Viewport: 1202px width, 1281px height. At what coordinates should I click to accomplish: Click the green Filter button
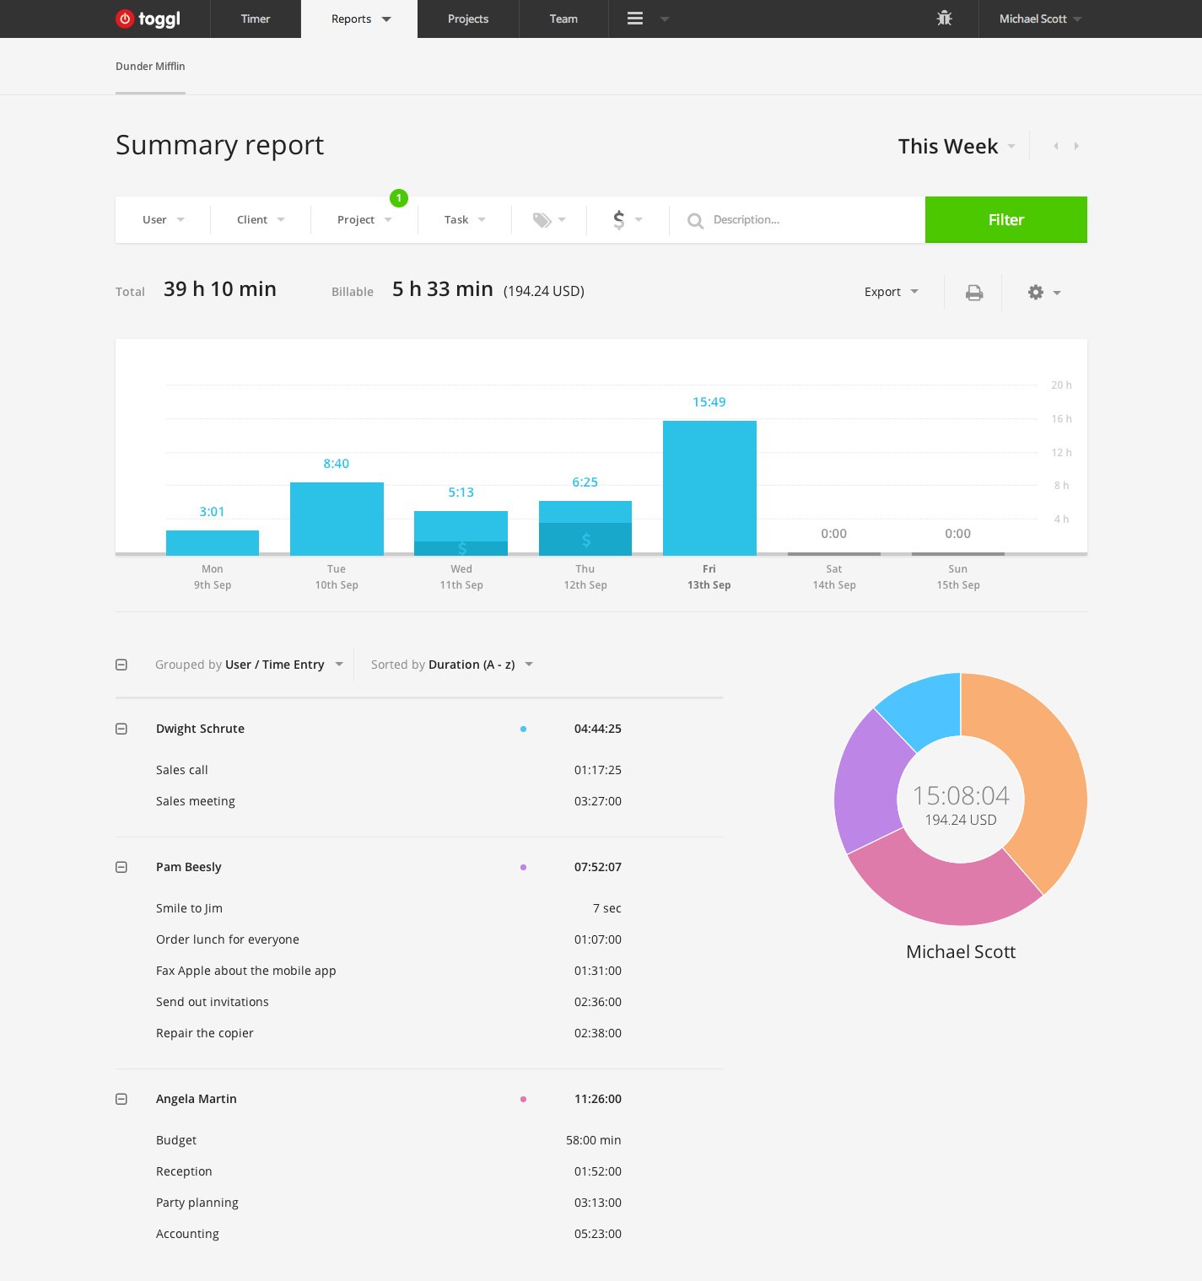1005,220
